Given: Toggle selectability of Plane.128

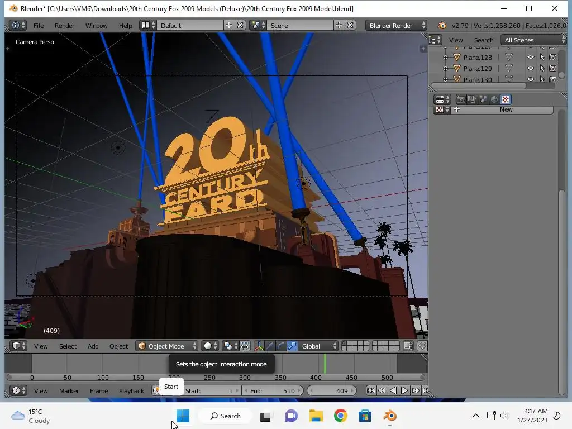Looking at the screenshot, I should click(542, 57).
